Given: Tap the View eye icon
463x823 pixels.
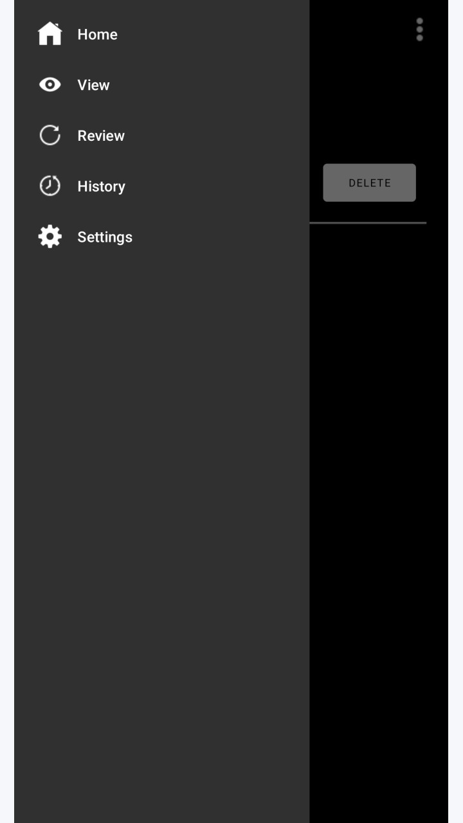Looking at the screenshot, I should 50,85.
